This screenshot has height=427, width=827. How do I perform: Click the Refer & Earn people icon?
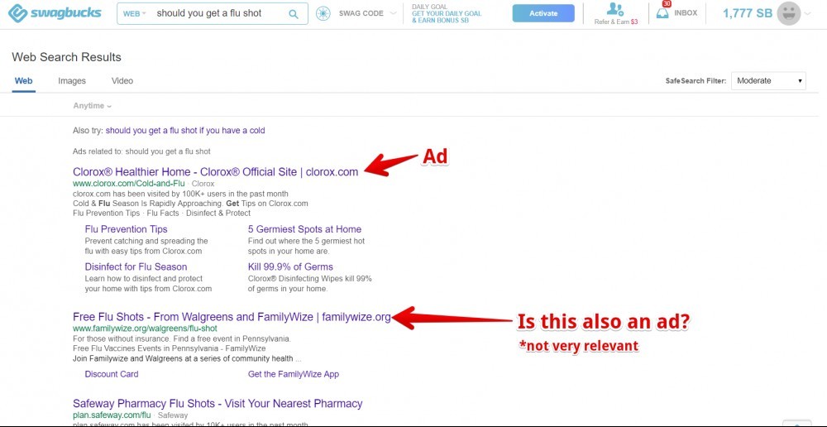click(615, 9)
